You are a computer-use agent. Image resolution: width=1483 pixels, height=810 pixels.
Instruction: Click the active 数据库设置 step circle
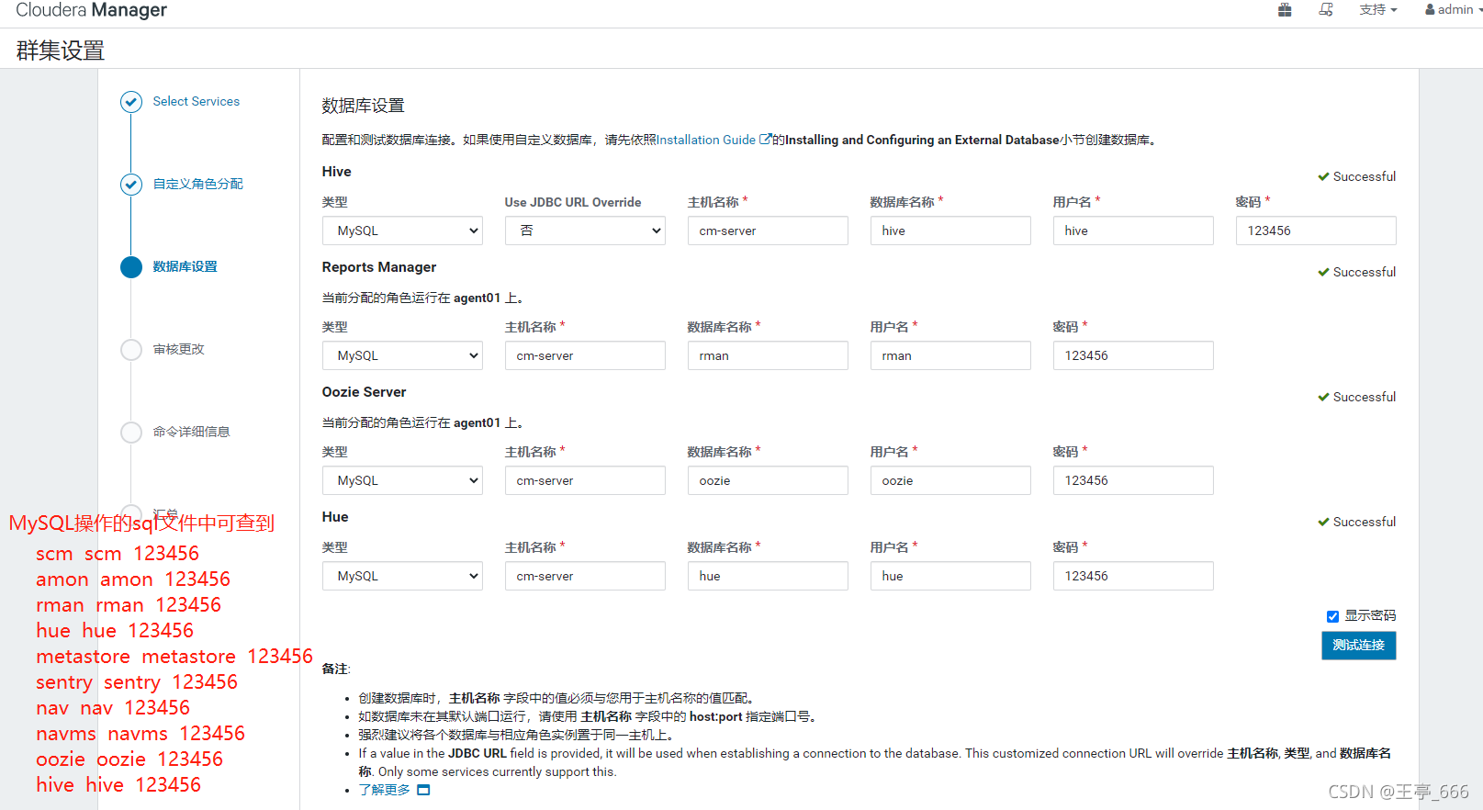(x=131, y=267)
